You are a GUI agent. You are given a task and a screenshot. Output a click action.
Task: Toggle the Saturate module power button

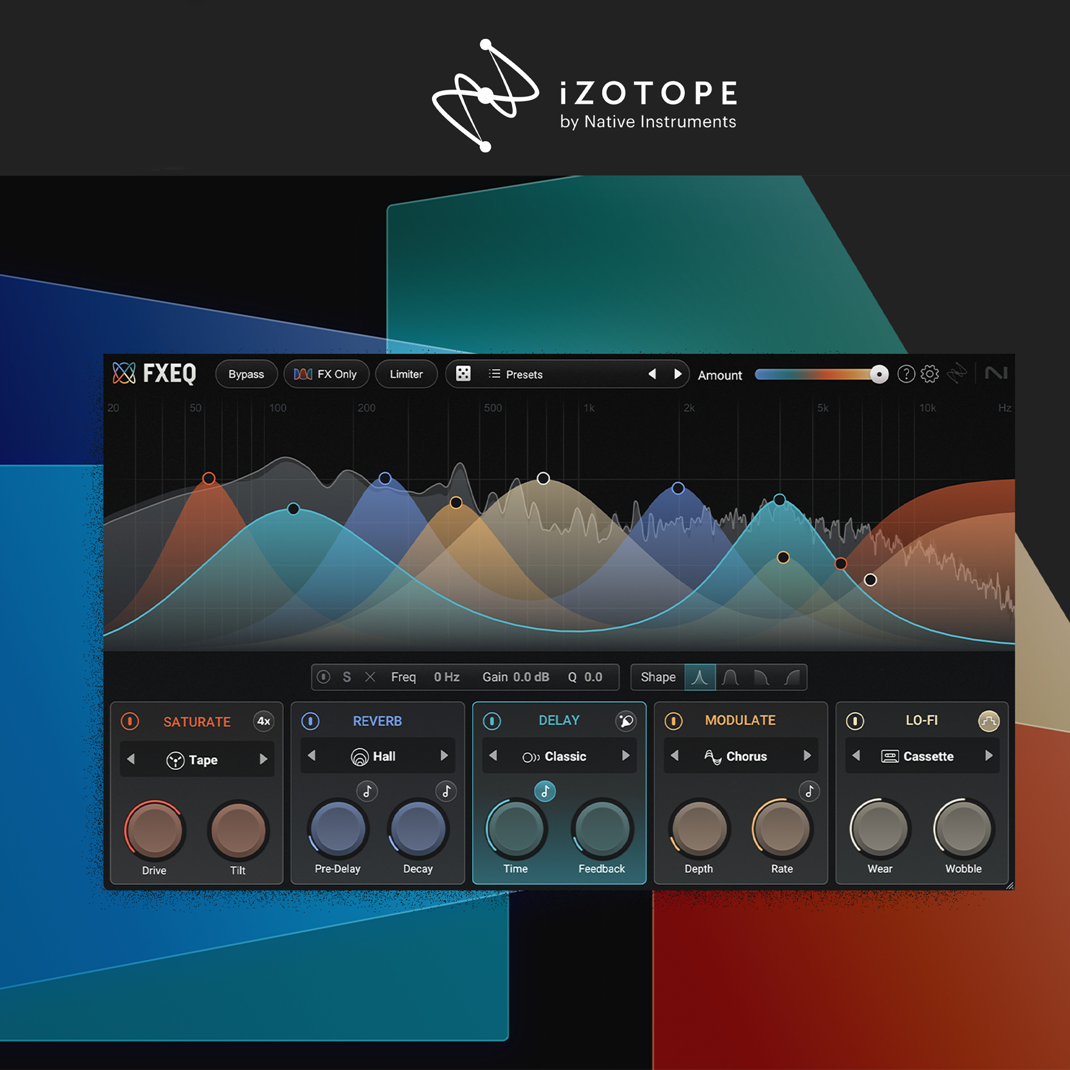pos(129,721)
